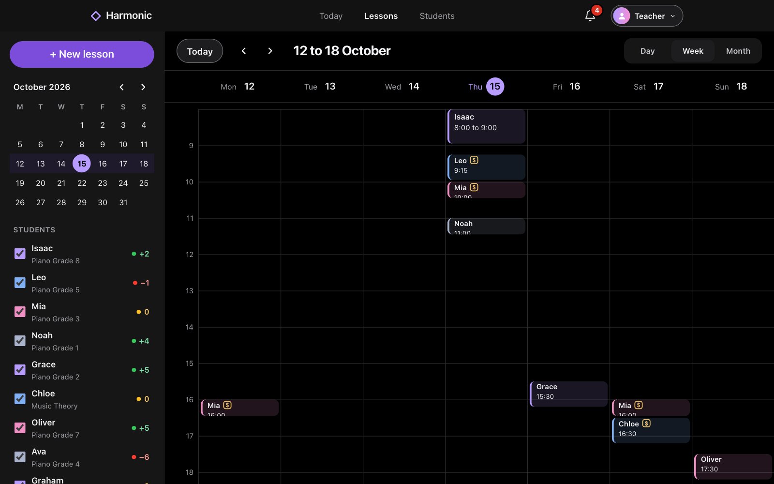Toggle Chloe's student checkbox

pos(20,399)
